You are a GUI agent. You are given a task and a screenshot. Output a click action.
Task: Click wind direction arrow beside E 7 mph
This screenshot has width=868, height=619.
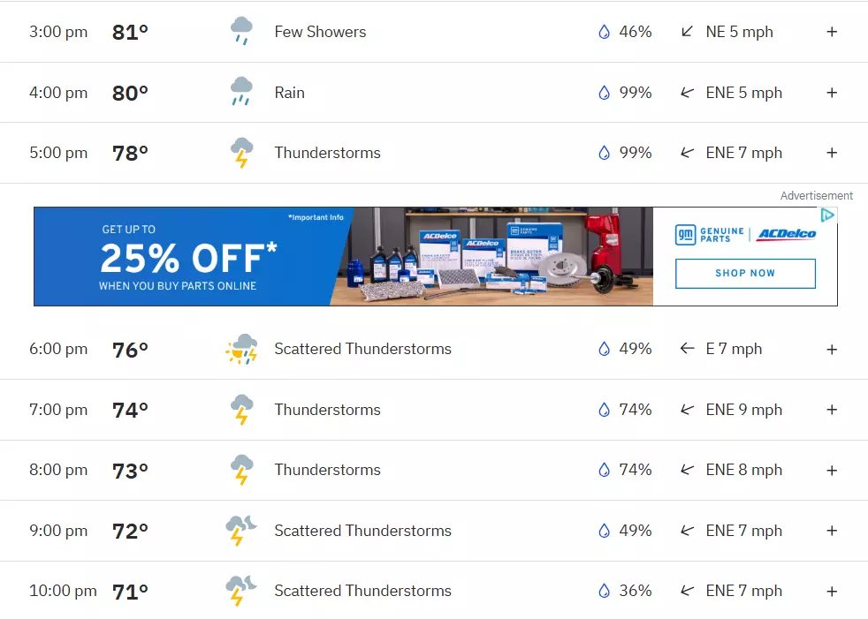(687, 349)
